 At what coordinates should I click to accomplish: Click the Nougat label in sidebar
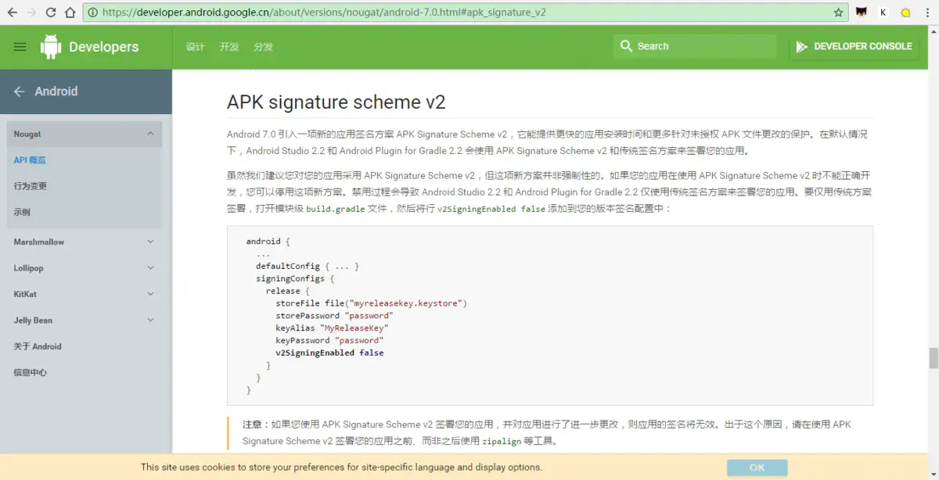[27, 134]
